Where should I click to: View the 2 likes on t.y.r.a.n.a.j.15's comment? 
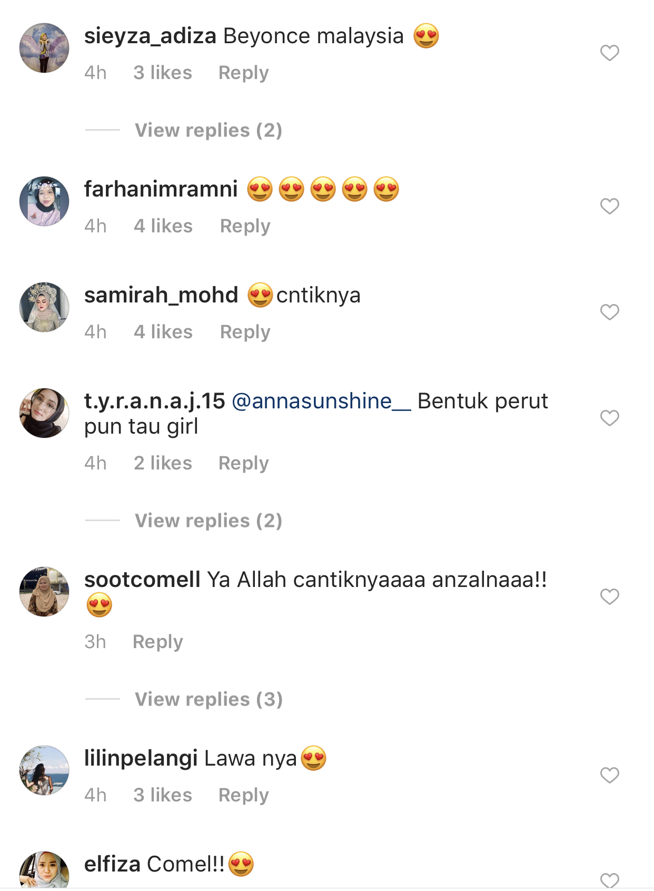coord(163,463)
